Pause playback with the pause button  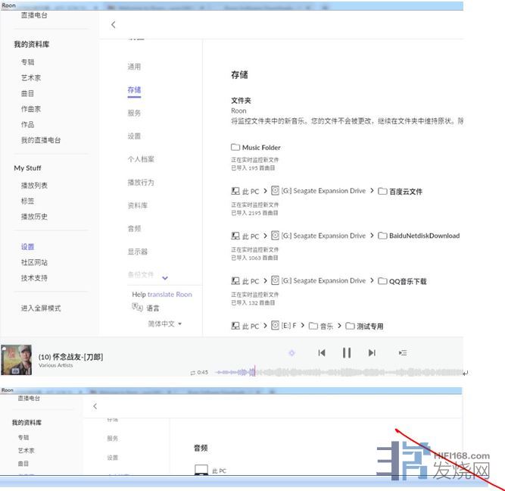tap(347, 352)
